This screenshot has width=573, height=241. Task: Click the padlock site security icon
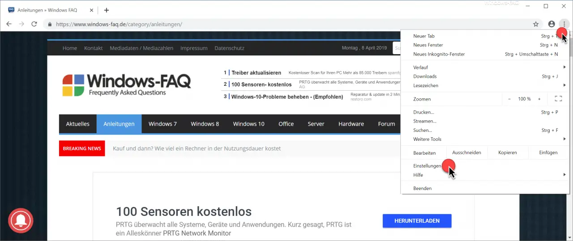50,24
